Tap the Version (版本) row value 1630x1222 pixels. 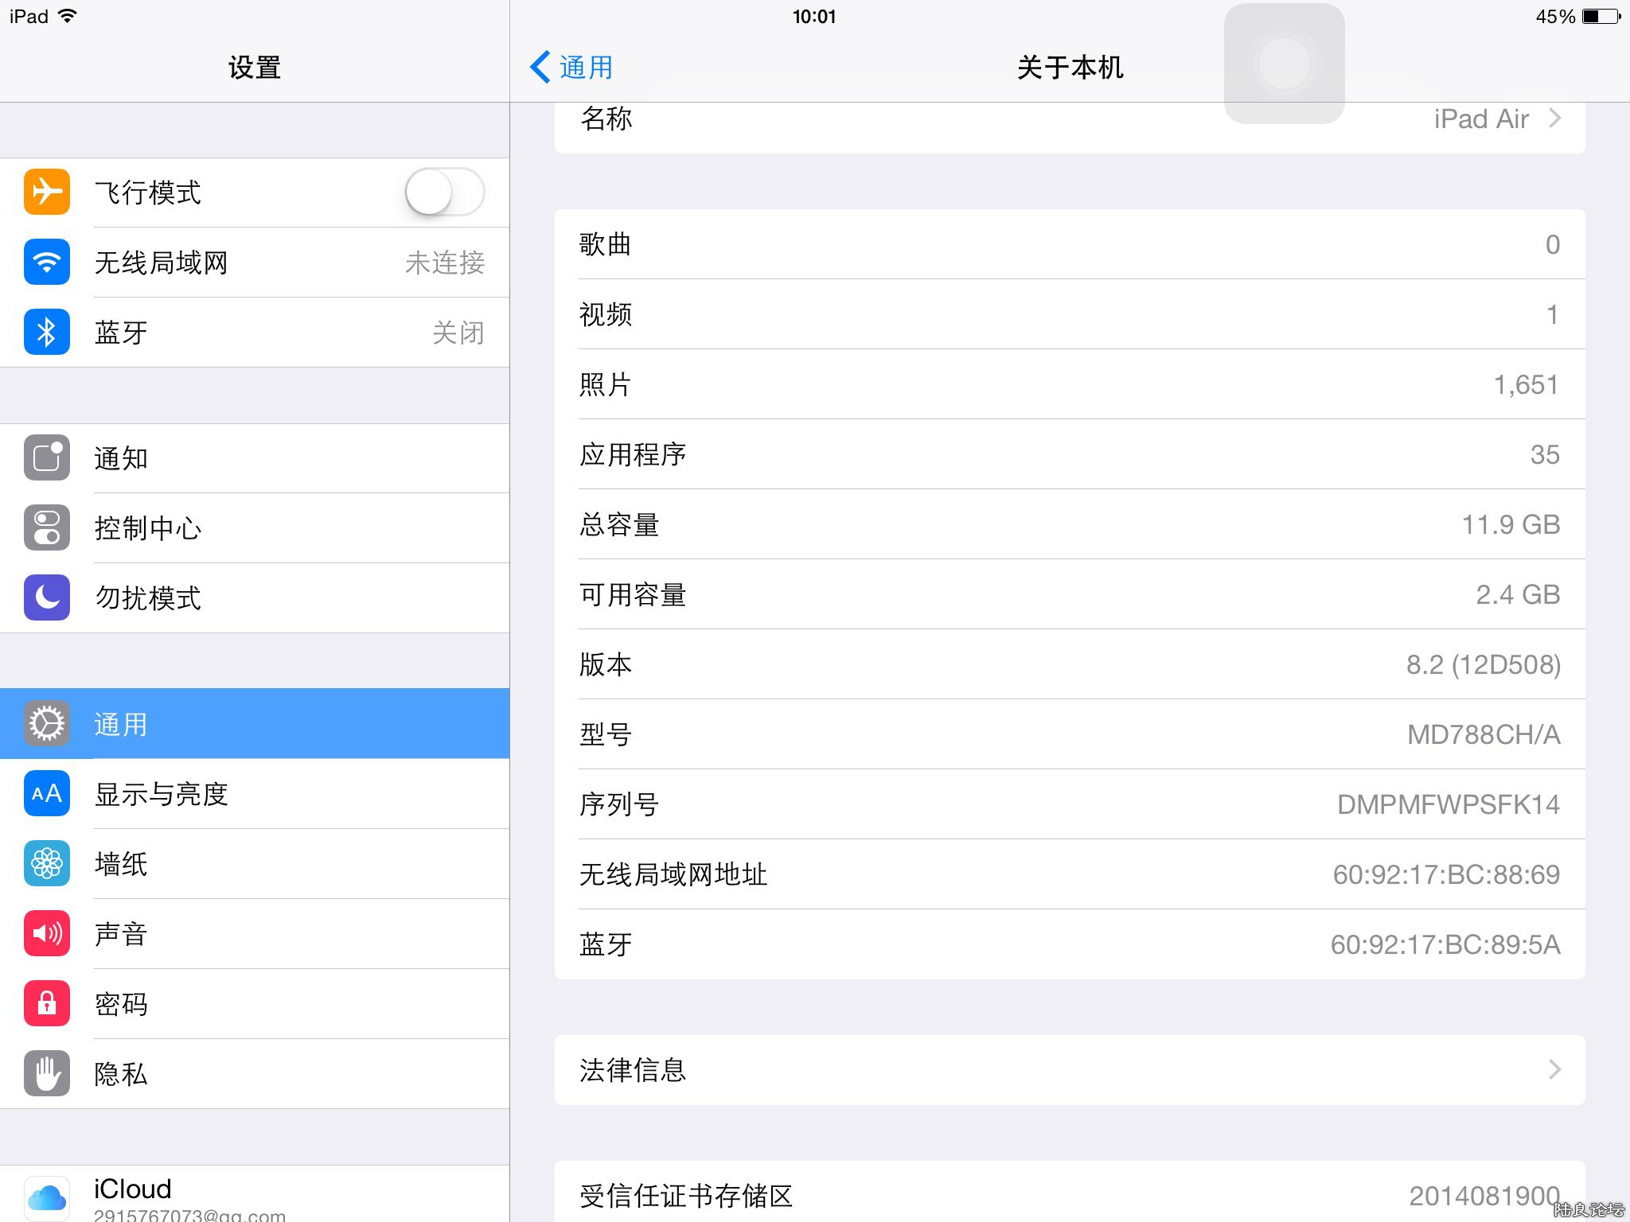click(1482, 664)
